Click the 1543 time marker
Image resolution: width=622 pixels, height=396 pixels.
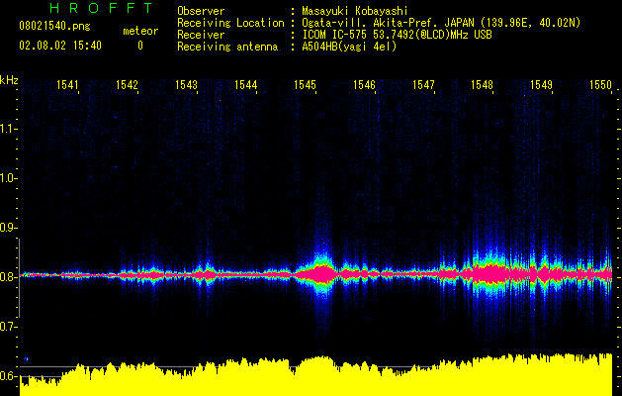coord(186,85)
